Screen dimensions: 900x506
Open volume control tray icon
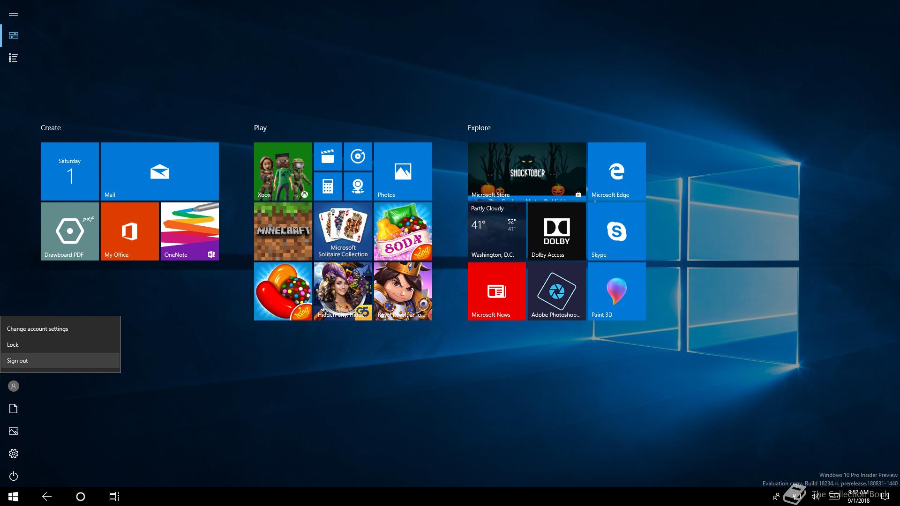click(816, 497)
